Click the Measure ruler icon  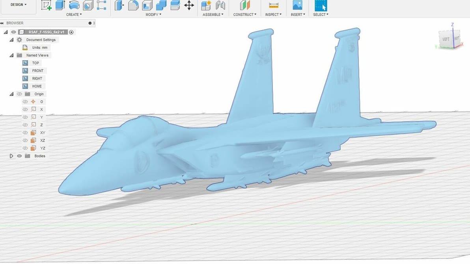pos(273,5)
